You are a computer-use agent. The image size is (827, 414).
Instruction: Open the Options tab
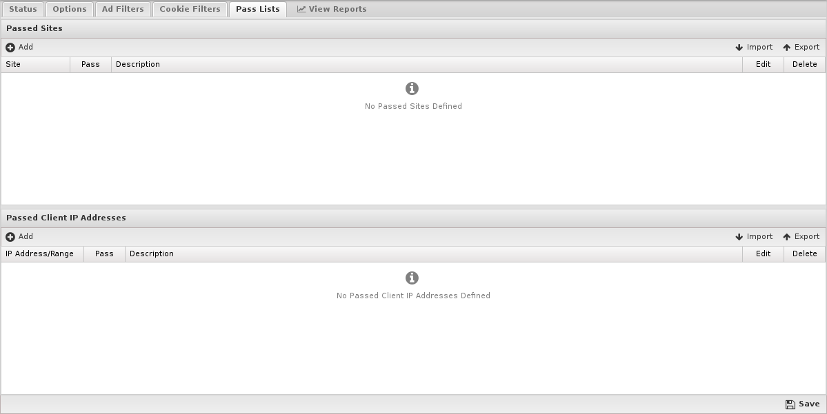70,9
